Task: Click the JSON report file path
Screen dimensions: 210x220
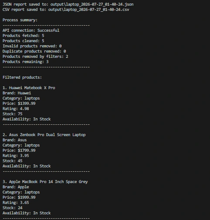Action: pyautogui.click(x=92, y=4)
